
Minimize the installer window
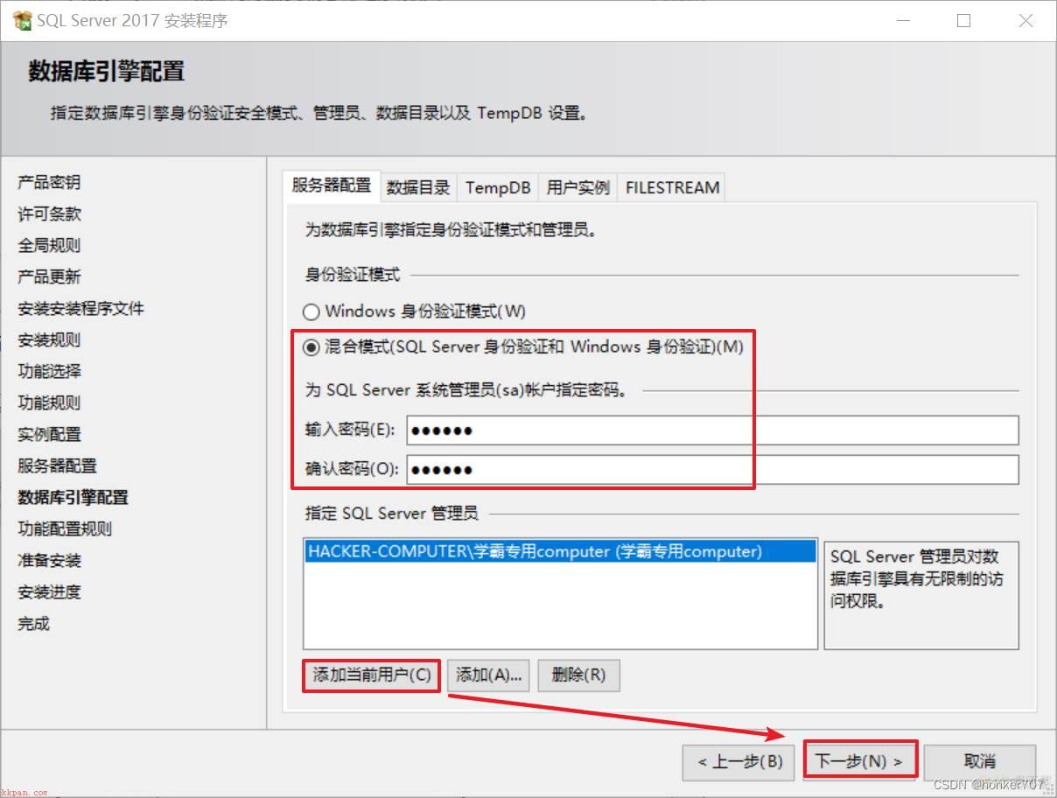pos(902,21)
